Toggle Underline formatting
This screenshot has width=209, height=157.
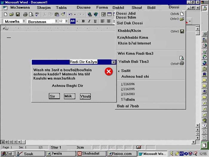[95, 21]
